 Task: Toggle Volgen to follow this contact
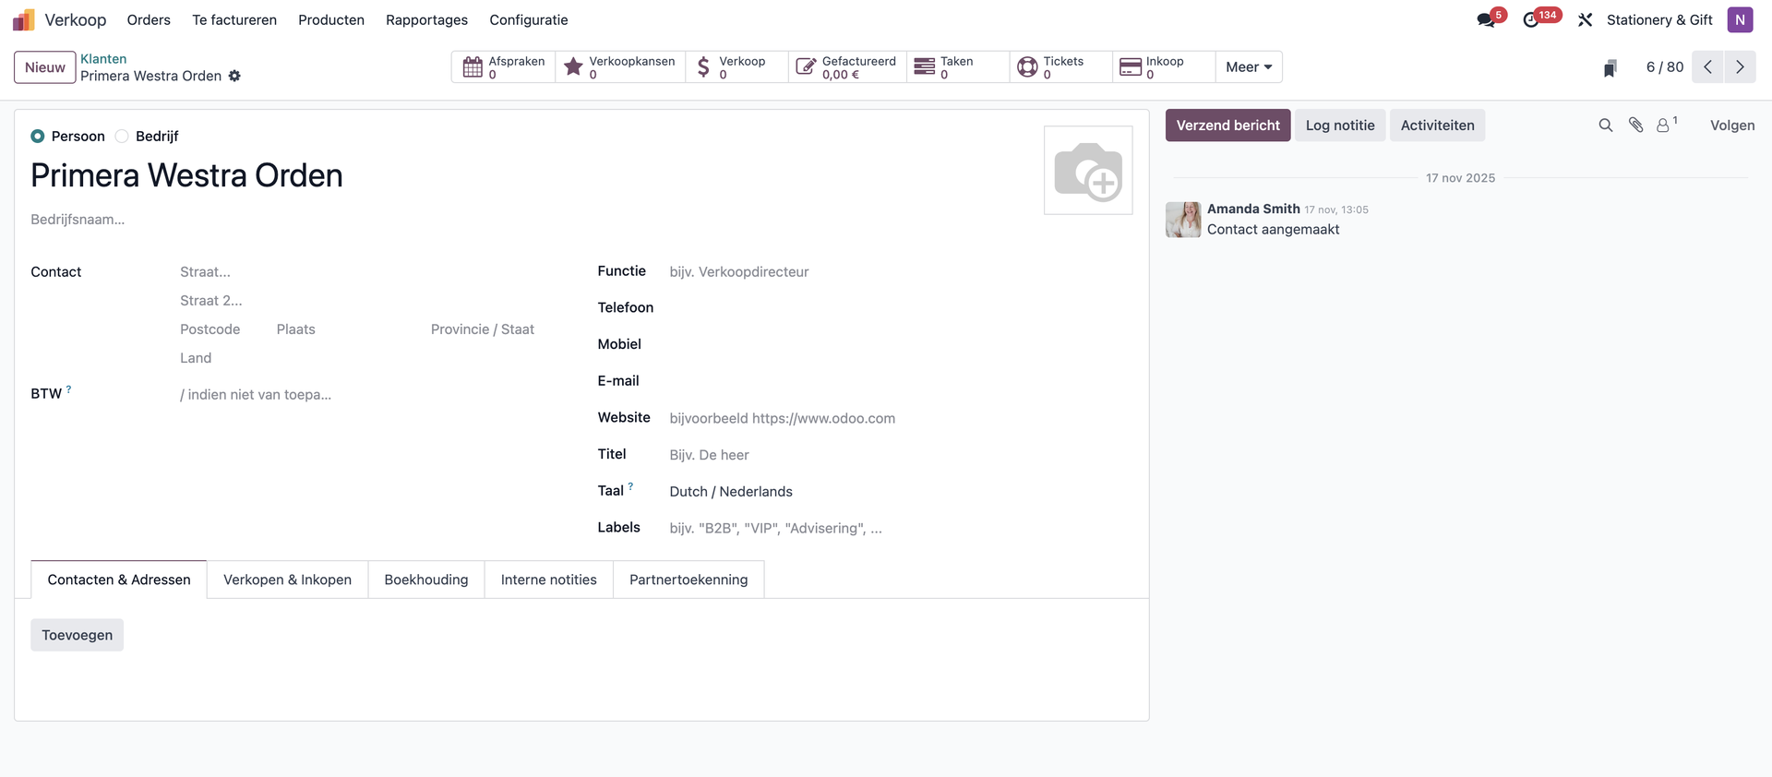tap(1731, 126)
